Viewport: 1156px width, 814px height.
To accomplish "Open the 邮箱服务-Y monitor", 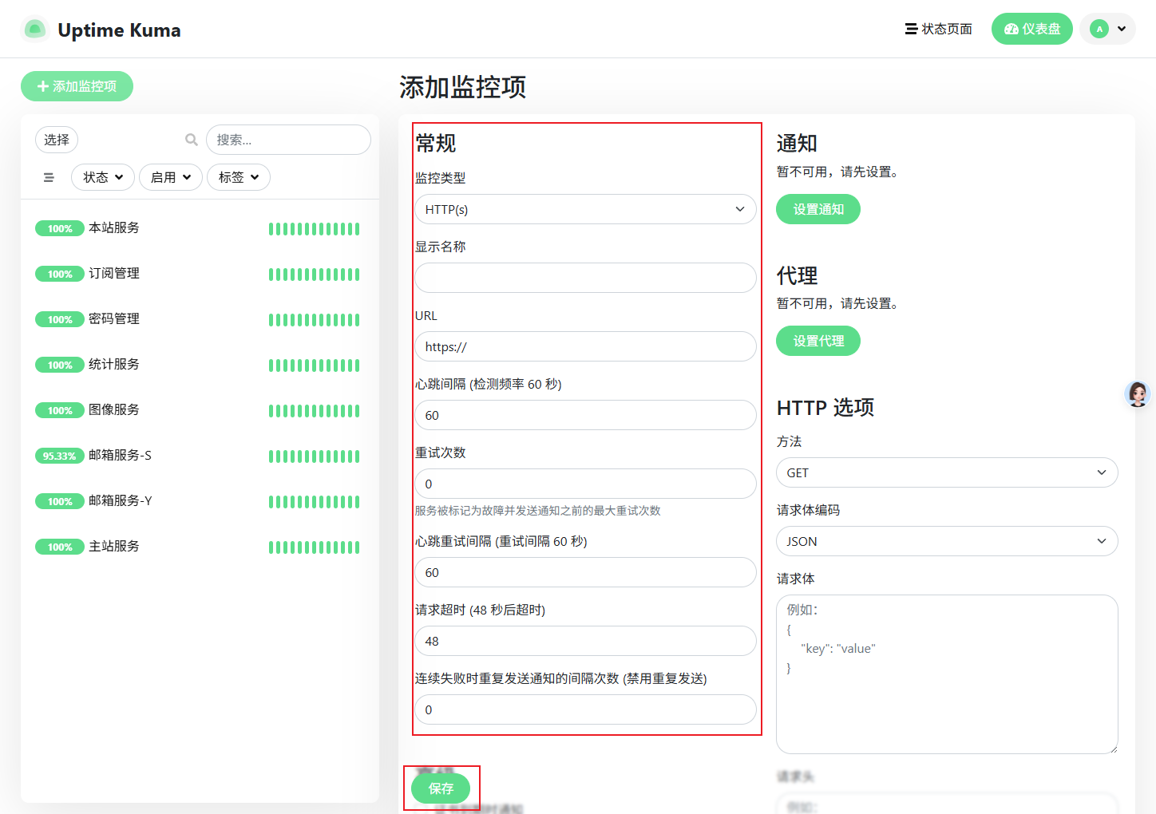I will click(x=200, y=501).
